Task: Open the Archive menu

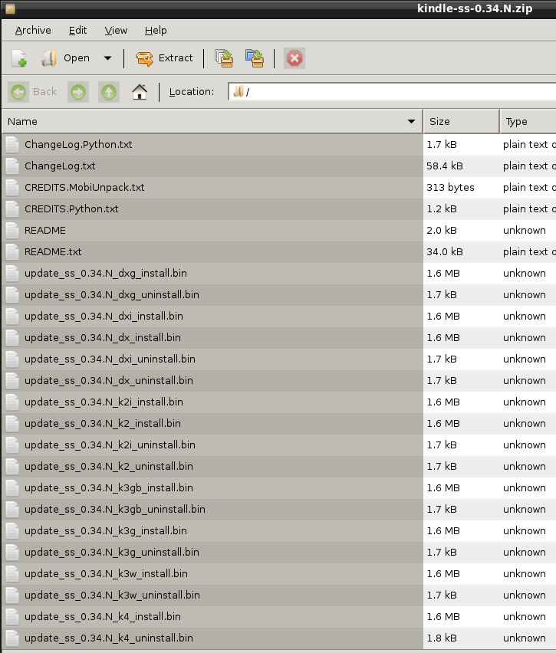Action: tap(33, 31)
